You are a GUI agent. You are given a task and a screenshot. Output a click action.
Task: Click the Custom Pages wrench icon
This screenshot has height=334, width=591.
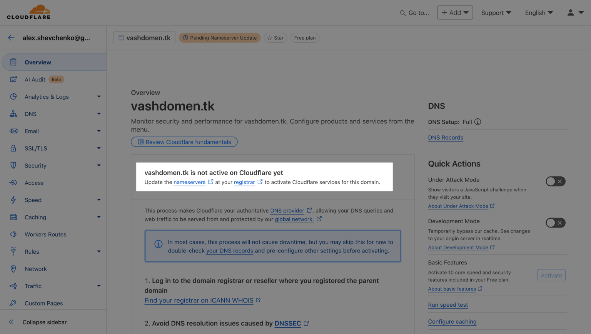pos(13,303)
